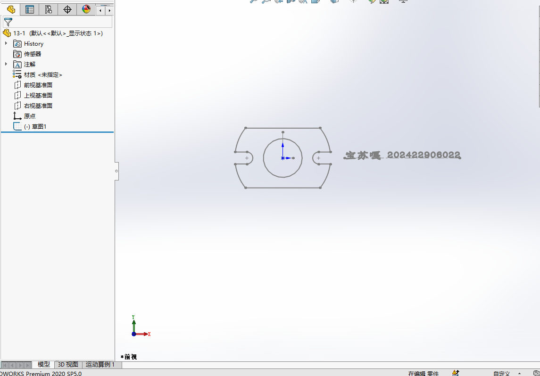
Task: Click the 传感器 sensor icon
Action: coord(17,54)
